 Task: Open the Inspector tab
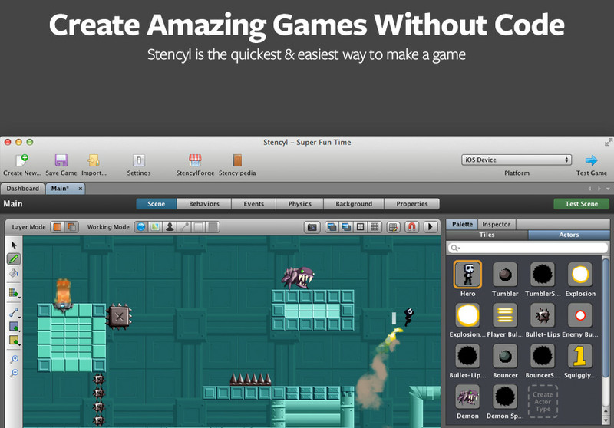point(496,224)
